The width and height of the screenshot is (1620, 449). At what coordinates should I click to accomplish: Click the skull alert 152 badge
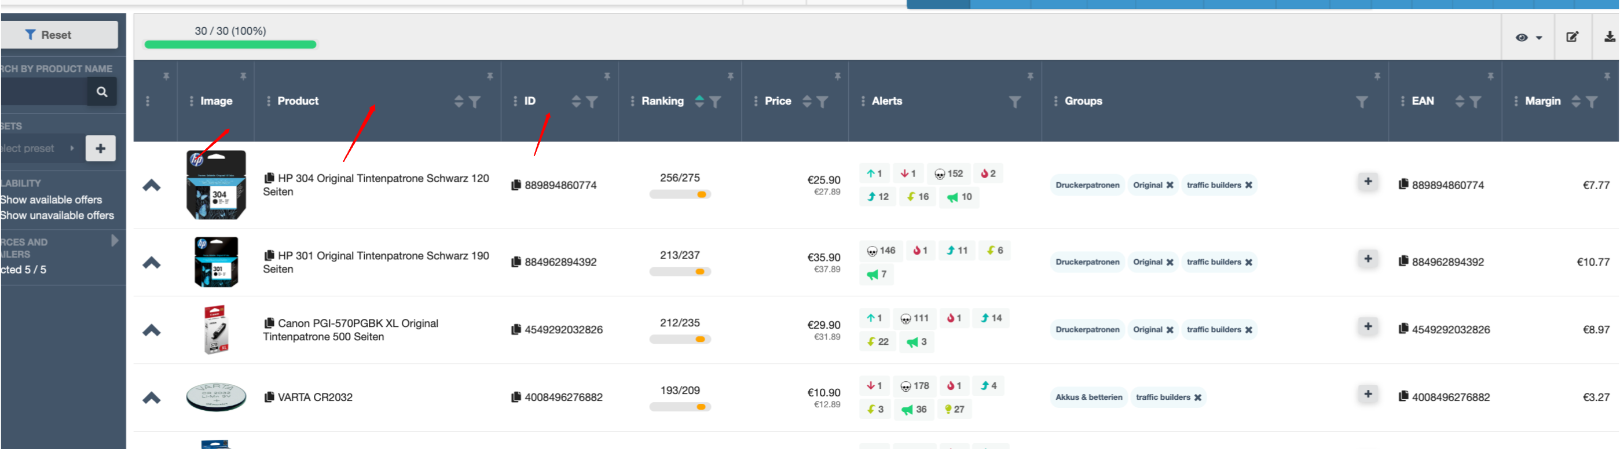948,174
